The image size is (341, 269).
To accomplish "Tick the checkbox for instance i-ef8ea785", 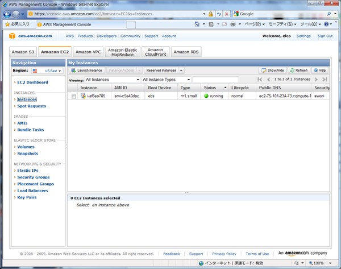I will coord(74,97).
